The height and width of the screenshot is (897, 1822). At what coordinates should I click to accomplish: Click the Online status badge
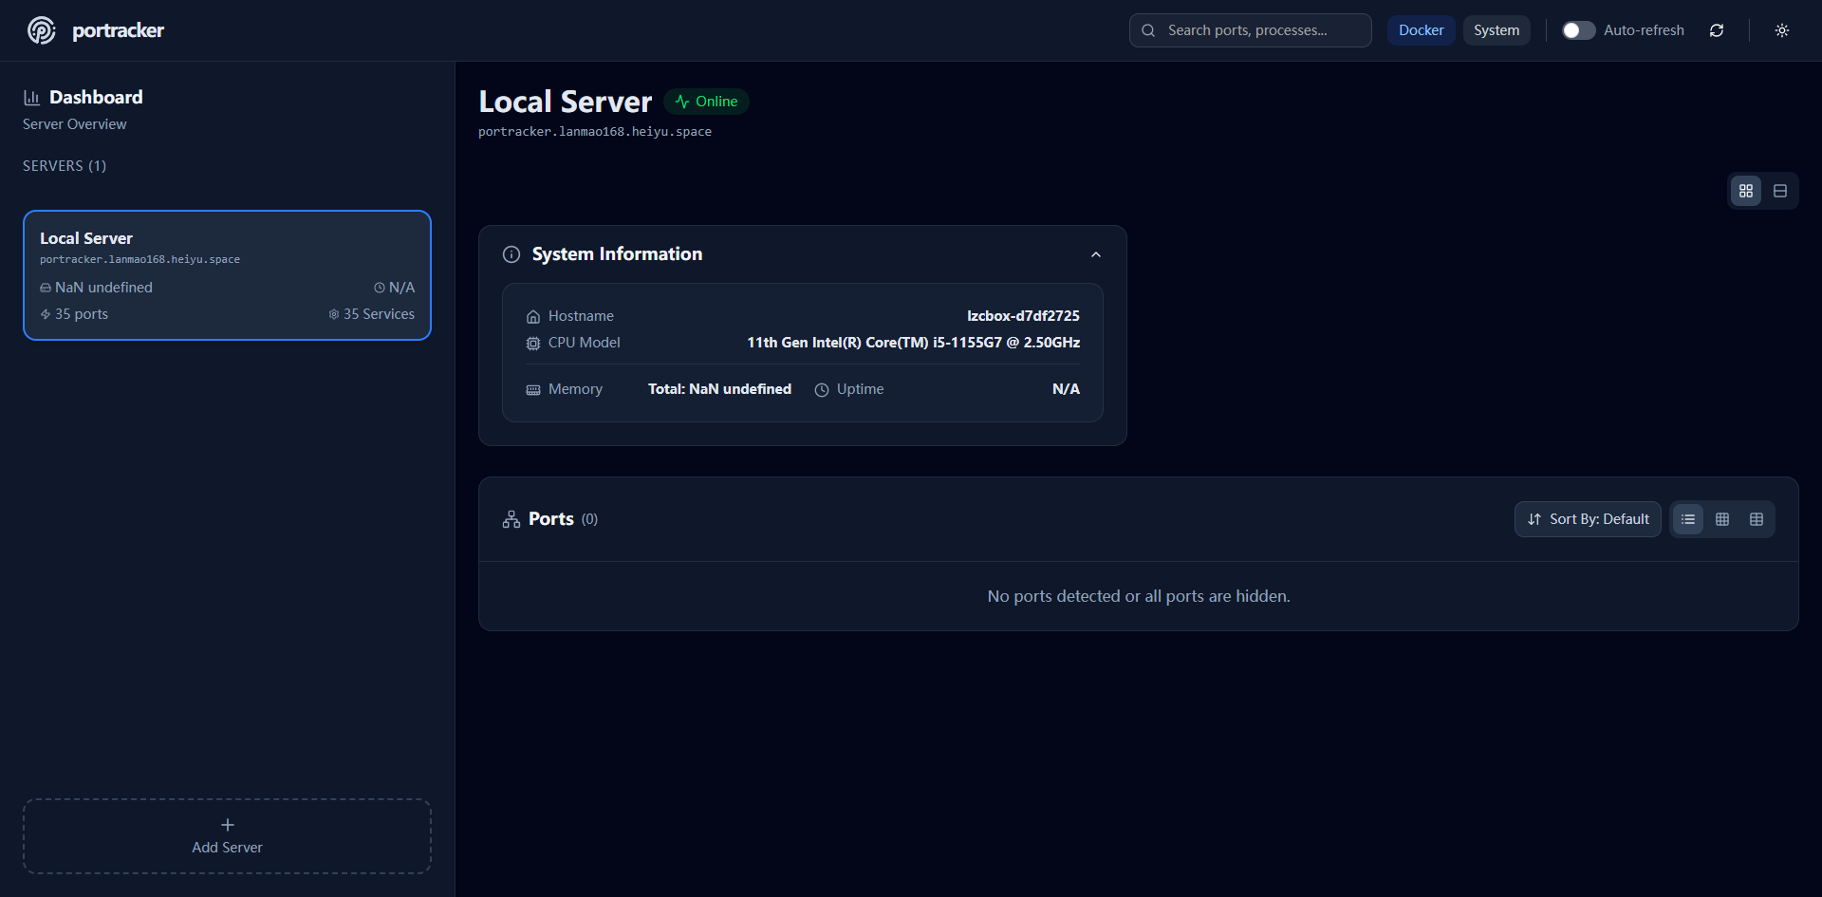[x=706, y=102]
